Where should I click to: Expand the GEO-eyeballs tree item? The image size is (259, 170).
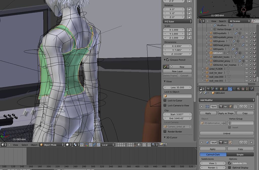point(207,33)
